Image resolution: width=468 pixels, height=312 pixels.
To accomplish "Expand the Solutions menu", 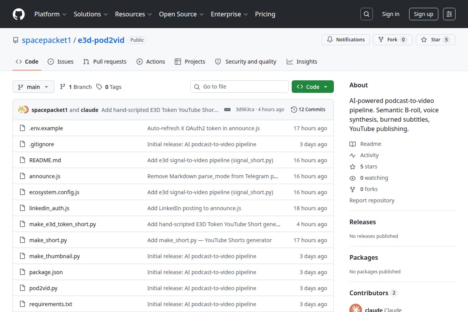I will click(90, 14).
